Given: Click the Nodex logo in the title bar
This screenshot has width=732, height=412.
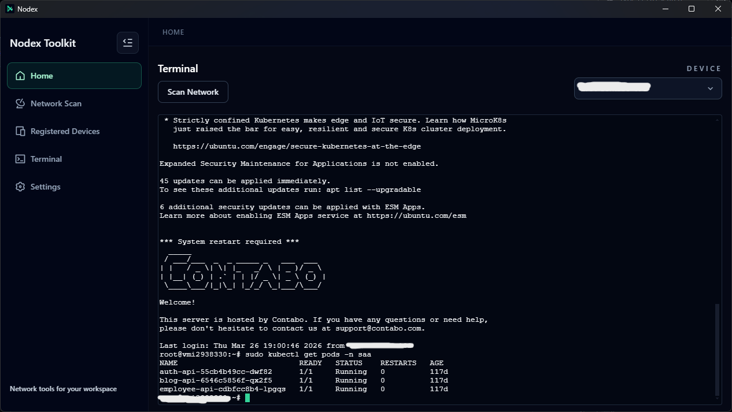Looking at the screenshot, I should point(9,9).
